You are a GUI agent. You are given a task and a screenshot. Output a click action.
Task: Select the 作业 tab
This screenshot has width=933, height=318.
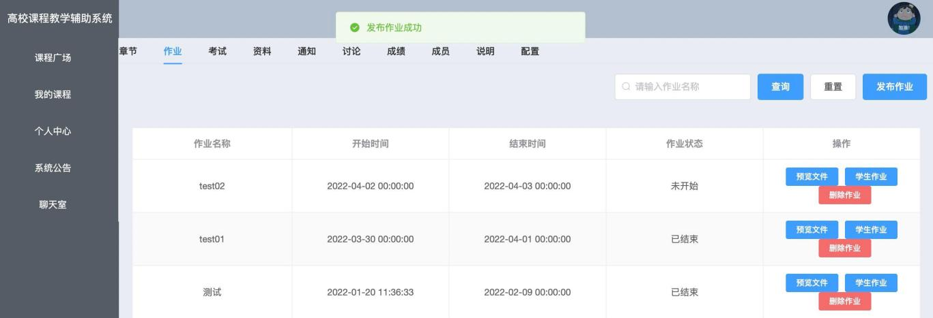(173, 51)
